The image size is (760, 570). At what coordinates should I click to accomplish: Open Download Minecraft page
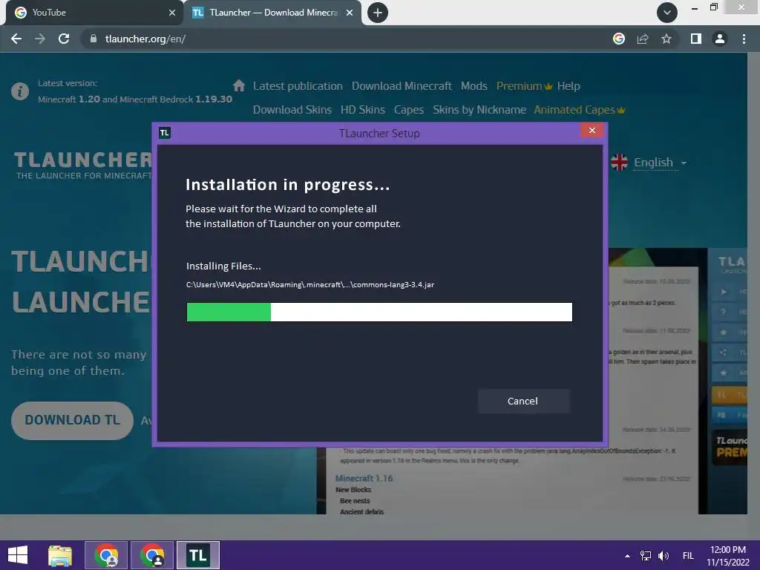402,86
